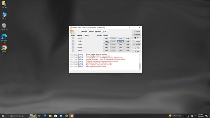Click the log scrollbar down arrow
The image size is (210, 118).
pyautogui.click(x=140, y=70)
